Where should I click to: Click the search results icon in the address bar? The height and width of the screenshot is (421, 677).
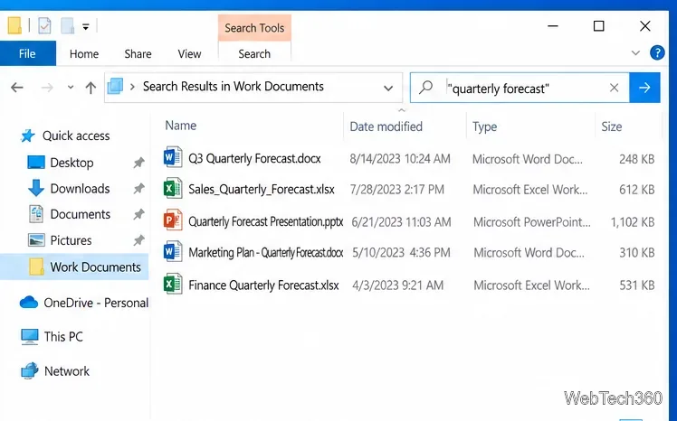(x=115, y=86)
